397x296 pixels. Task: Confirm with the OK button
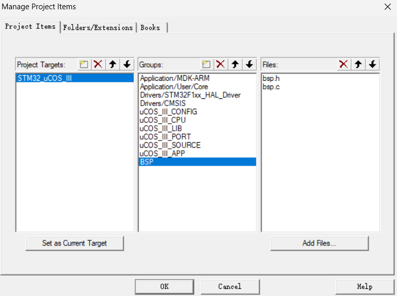164,286
